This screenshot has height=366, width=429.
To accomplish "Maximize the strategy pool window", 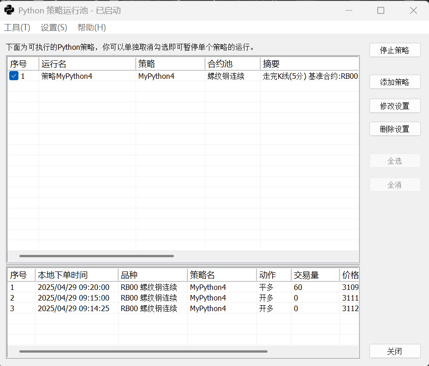I will click(381, 10).
